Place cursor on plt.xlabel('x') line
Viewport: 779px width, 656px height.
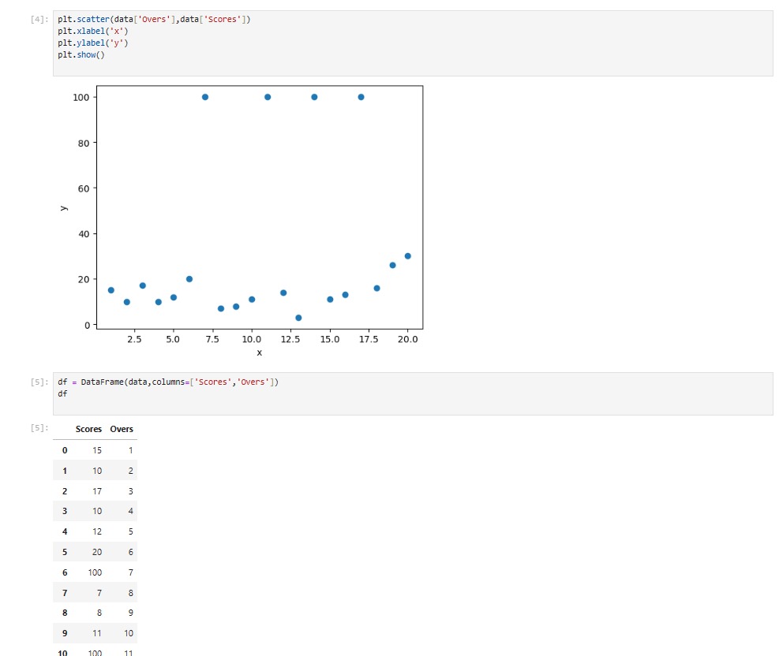click(x=93, y=32)
